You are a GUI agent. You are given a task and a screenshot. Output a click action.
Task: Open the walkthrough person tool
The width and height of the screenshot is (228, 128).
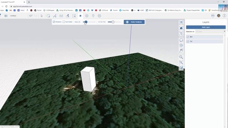click(67, 16)
